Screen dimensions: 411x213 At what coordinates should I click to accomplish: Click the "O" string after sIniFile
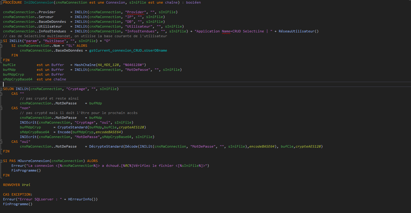tap(107, 41)
